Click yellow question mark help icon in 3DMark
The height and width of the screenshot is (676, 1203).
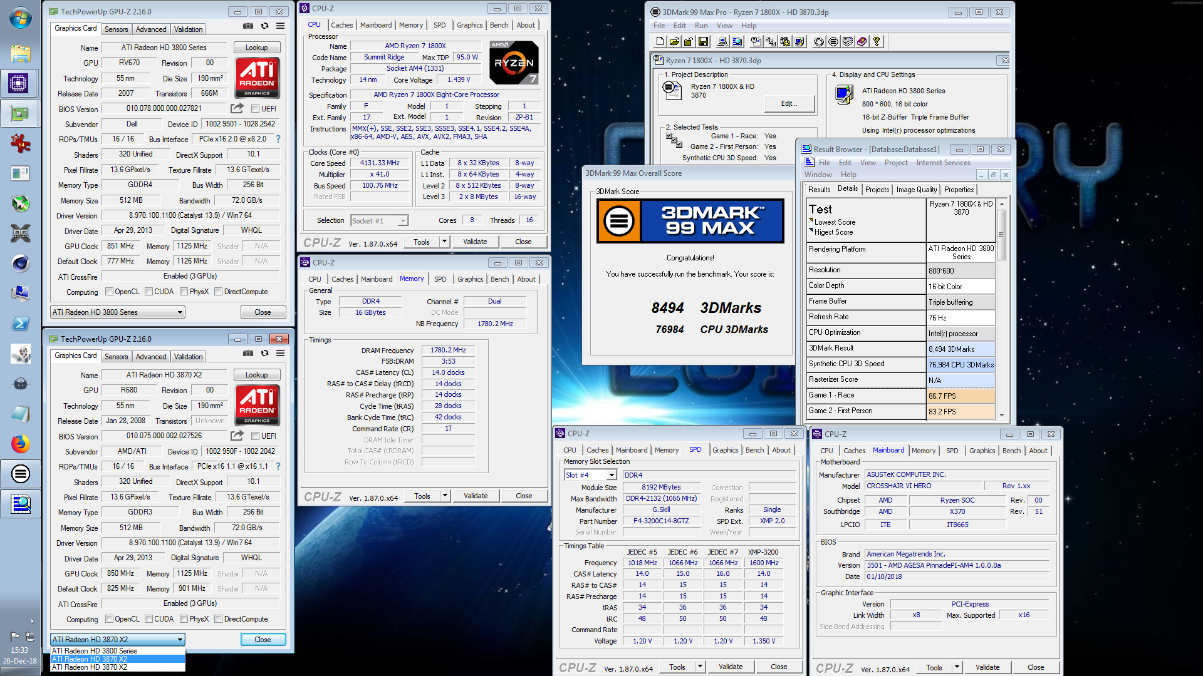click(x=877, y=41)
